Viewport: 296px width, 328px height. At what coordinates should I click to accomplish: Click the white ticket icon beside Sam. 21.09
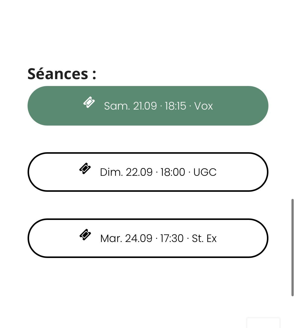(x=89, y=102)
